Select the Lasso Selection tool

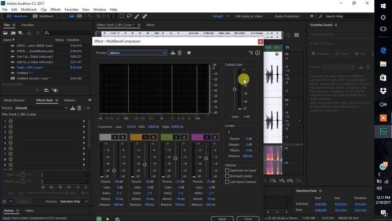tap(129, 16)
